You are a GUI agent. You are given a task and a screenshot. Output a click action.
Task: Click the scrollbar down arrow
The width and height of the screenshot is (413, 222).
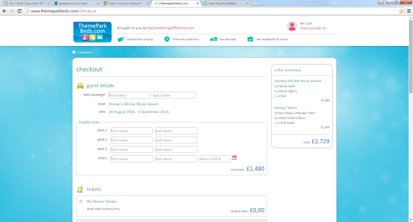411,220
